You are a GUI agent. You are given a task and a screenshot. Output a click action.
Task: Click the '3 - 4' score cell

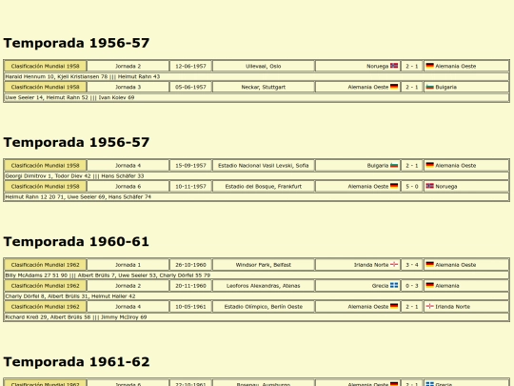(x=412, y=265)
